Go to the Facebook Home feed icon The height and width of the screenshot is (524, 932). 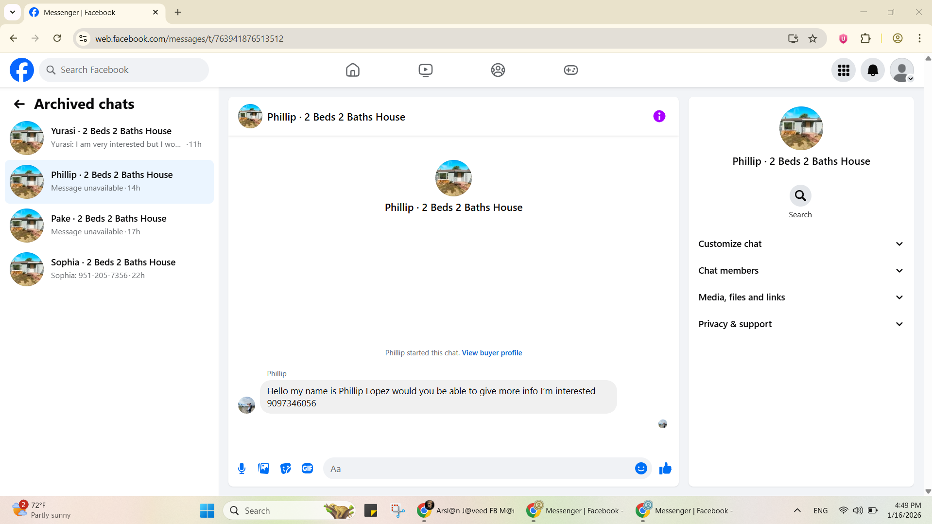[353, 70]
